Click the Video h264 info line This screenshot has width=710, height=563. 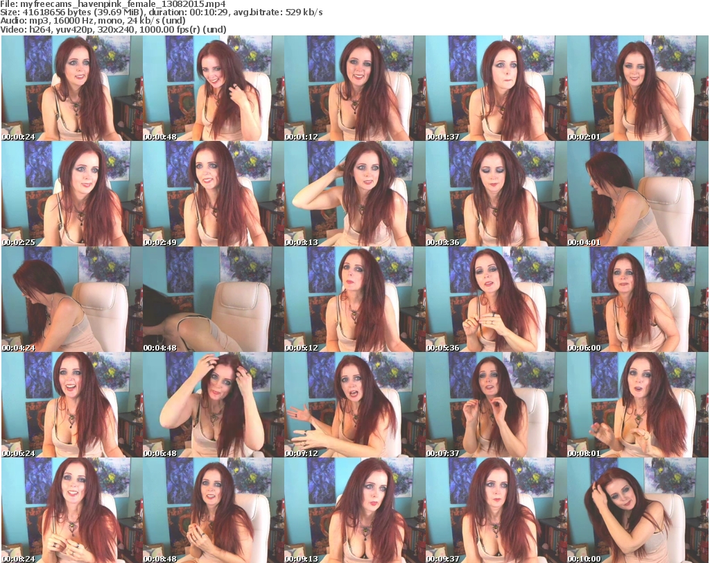tap(114, 29)
